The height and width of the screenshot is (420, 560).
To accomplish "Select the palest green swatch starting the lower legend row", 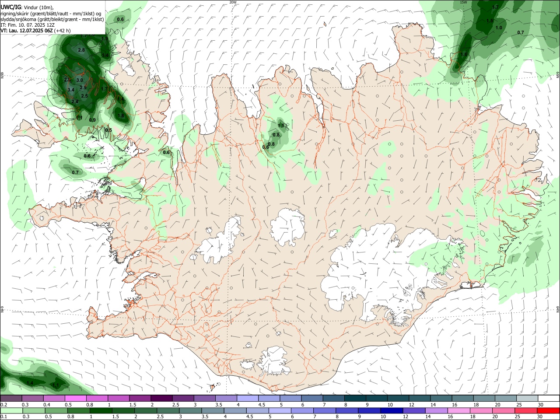I will 11,410.
